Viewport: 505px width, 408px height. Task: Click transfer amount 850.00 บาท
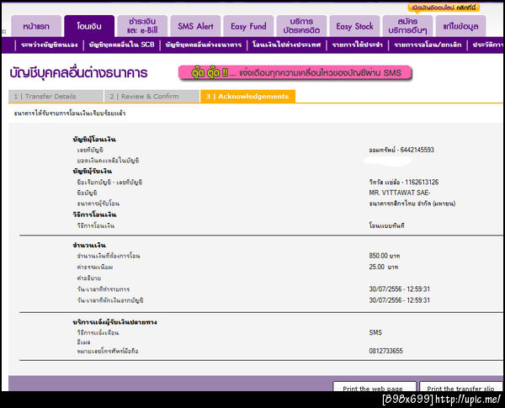coord(385,256)
